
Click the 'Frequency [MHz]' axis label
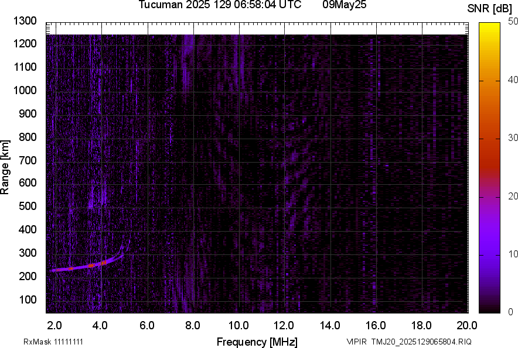point(257,342)
